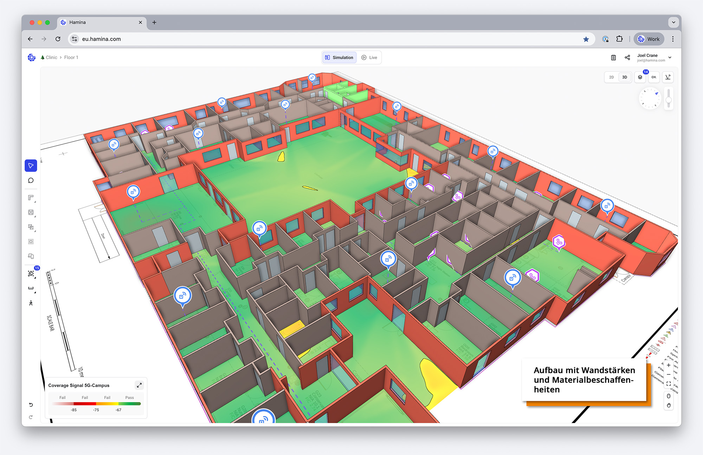Toggle the CH. channels overlay
This screenshot has width=703, height=455.
(x=654, y=77)
